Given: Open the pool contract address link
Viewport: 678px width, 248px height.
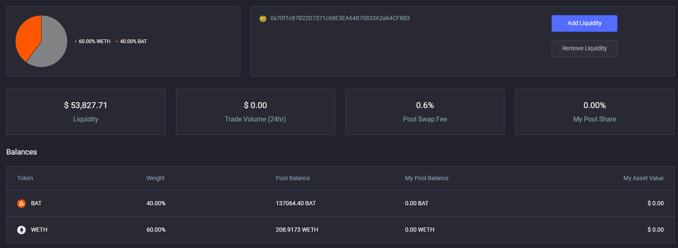Looking at the screenshot, I should point(340,18).
